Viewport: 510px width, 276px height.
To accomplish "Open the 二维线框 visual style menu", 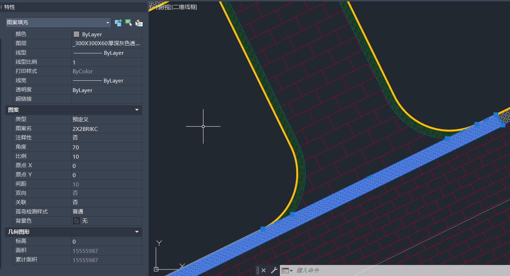I will click(184, 7).
